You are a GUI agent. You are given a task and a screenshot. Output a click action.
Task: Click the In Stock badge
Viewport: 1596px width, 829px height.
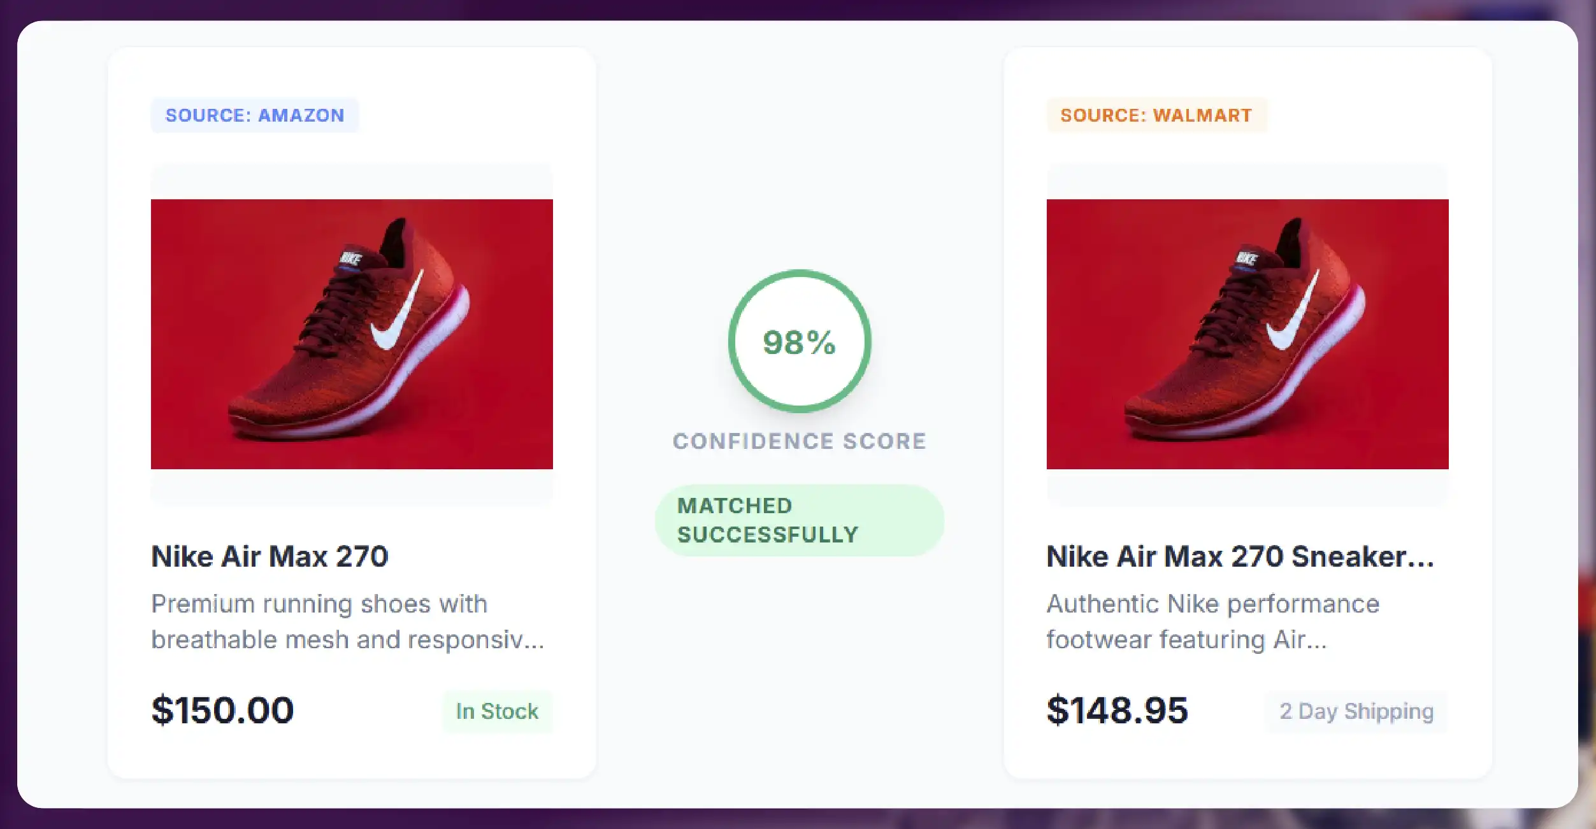(497, 711)
